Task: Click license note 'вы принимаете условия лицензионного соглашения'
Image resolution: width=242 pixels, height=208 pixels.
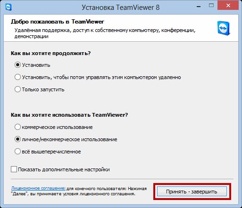Action: (x=83, y=194)
